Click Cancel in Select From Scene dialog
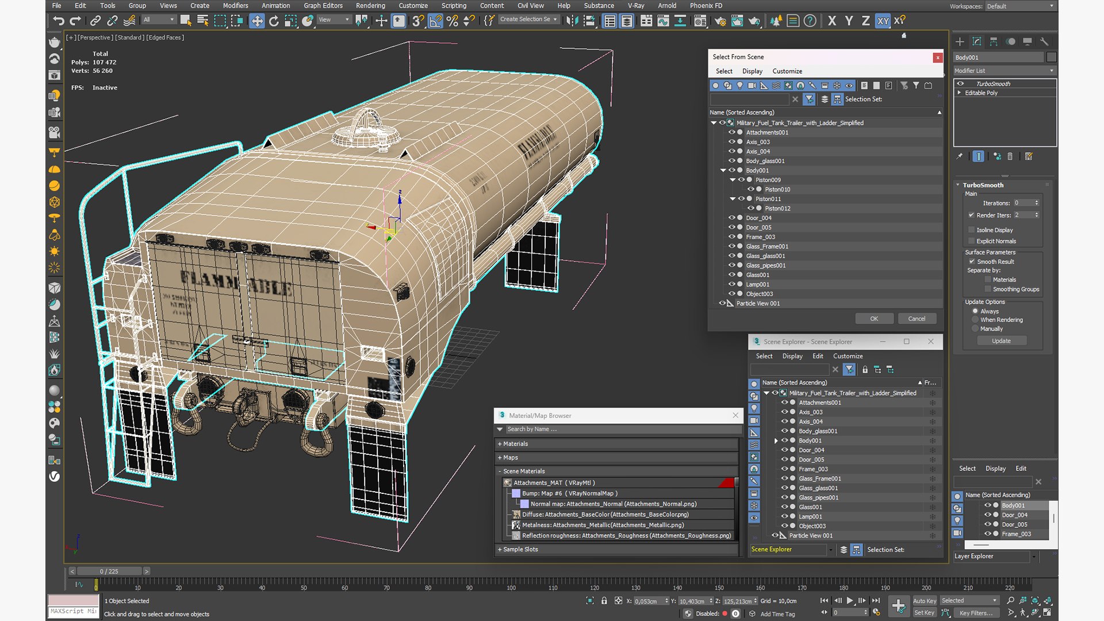 pos(917,319)
